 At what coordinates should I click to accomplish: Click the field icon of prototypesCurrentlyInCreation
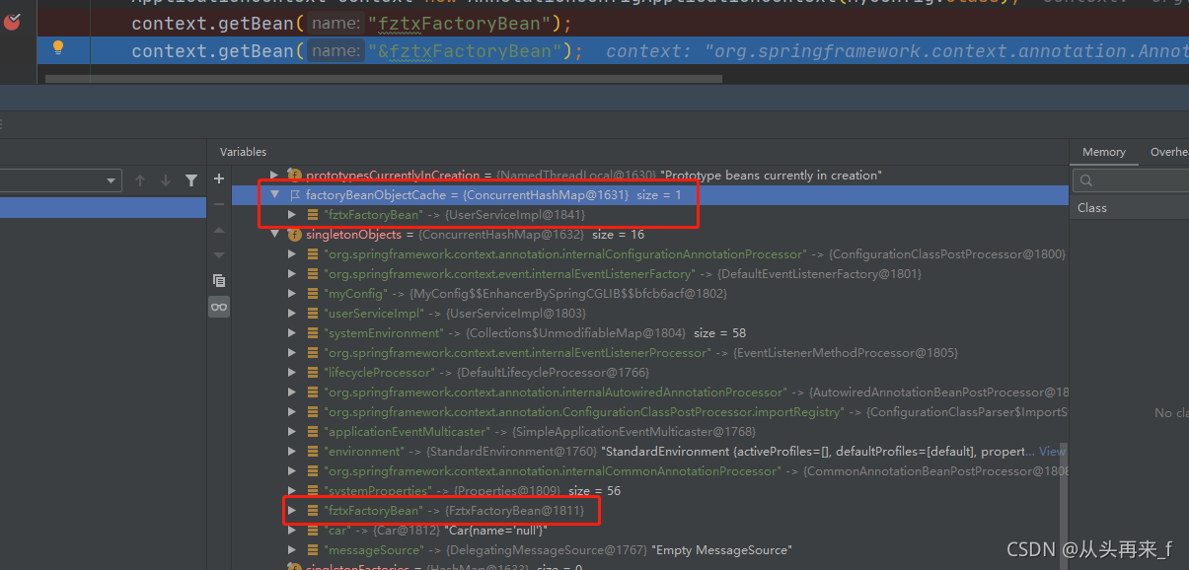294,176
